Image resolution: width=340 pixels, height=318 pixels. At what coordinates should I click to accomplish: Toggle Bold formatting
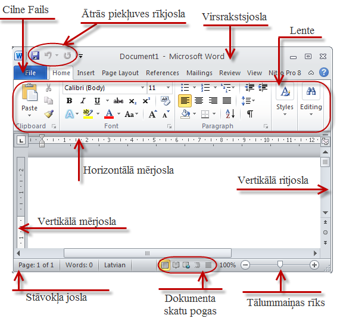(x=70, y=101)
